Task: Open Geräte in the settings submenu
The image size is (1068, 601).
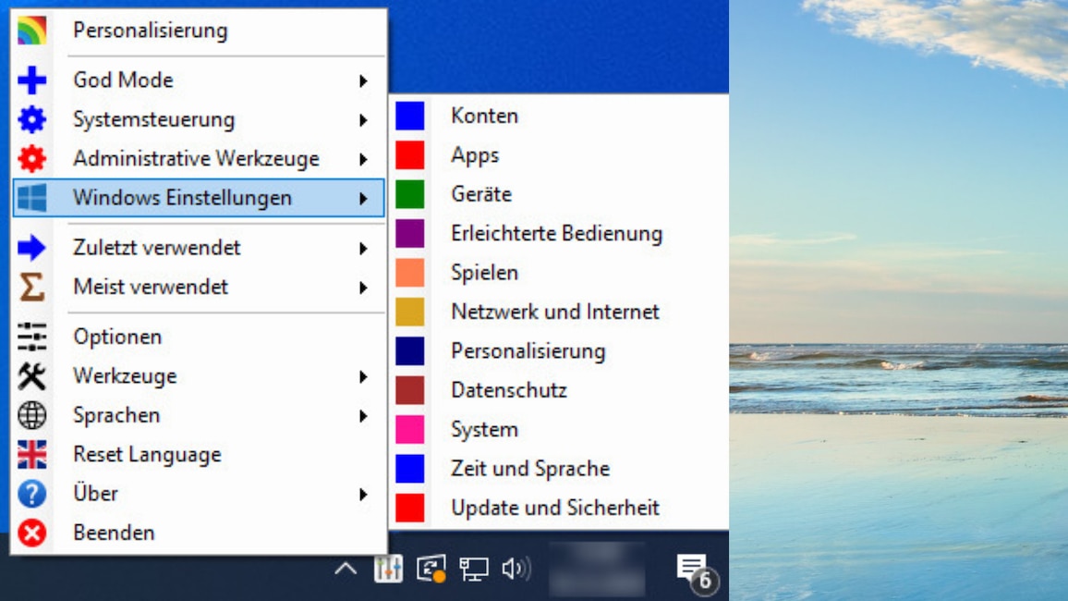Action: pyautogui.click(x=559, y=194)
